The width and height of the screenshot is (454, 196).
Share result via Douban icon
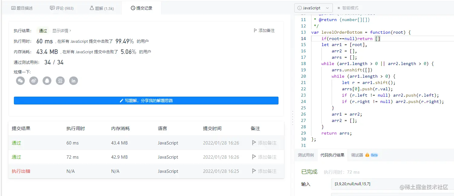click(x=60, y=81)
